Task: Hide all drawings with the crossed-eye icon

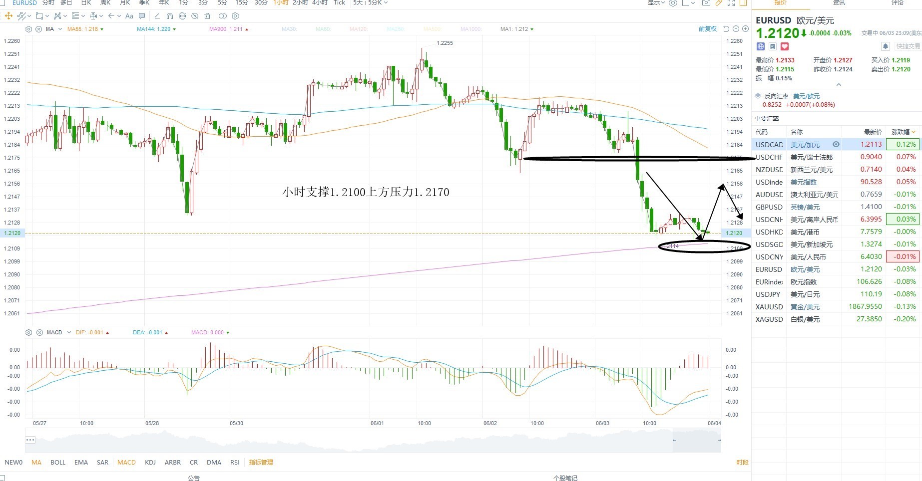Action: (195, 16)
